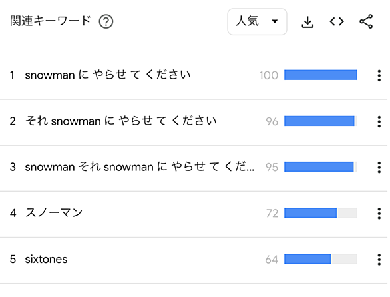This screenshot has height=297, width=390.
Task: Click the share icon
Action: click(366, 22)
